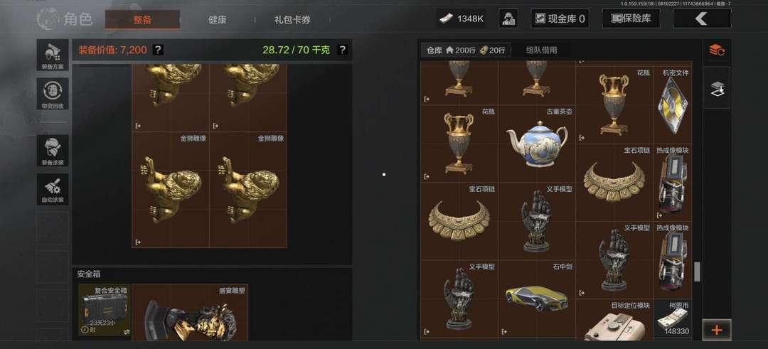Switch to the 健康 tab
Viewport: 768px width, 349px height.
[217, 20]
